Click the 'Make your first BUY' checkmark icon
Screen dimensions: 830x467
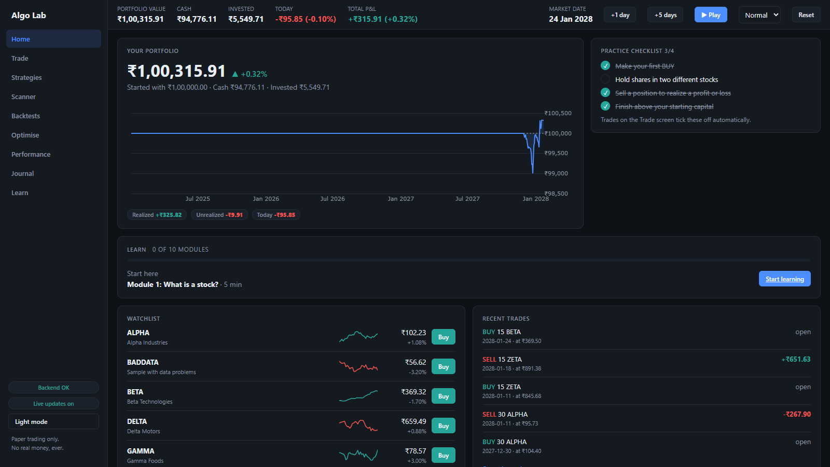click(x=605, y=66)
